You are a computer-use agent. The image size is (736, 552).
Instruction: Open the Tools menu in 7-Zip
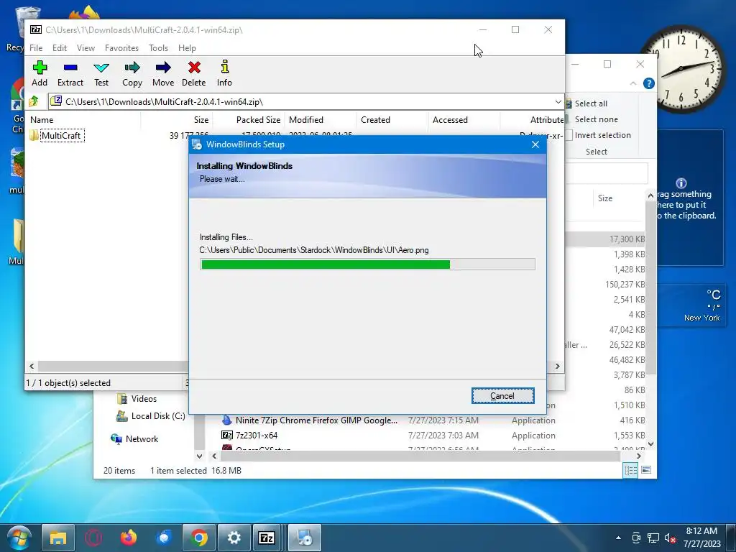point(158,48)
